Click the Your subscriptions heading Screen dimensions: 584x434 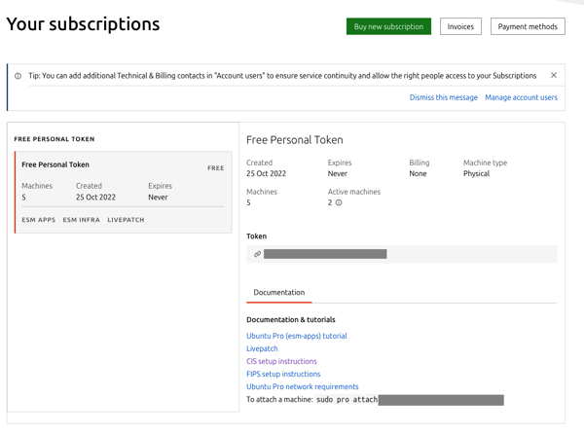click(83, 24)
